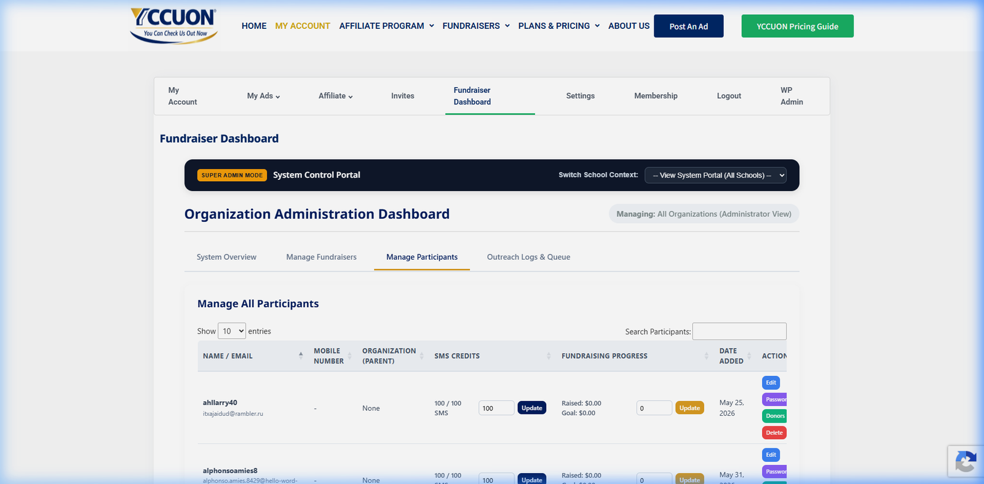This screenshot has width=984, height=484.
Task: Expand the Fundraisers nav menu
Action: tap(476, 26)
